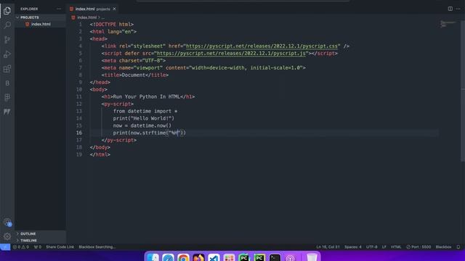This screenshot has height=261, width=465.
Task: Open the pyscript.css link URL
Action: [x=262, y=46]
